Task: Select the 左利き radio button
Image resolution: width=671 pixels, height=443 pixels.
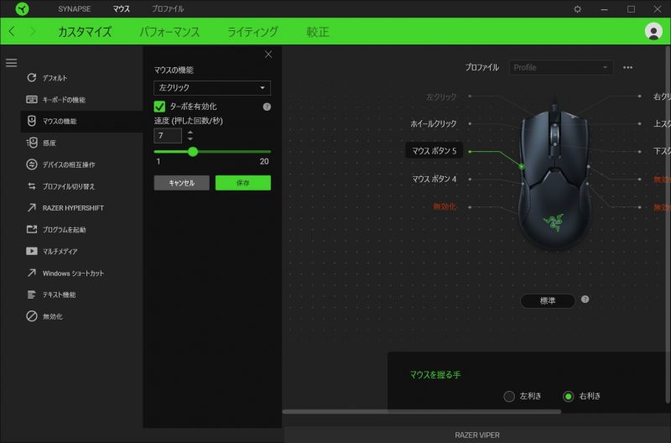Action: (509, 396)
